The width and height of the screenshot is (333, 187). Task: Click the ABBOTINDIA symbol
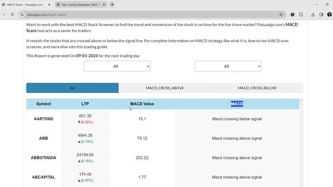click(x=44, y=158)
